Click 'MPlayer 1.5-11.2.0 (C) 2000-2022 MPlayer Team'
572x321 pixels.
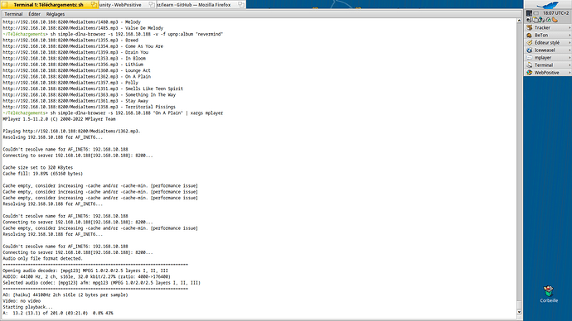59,119
